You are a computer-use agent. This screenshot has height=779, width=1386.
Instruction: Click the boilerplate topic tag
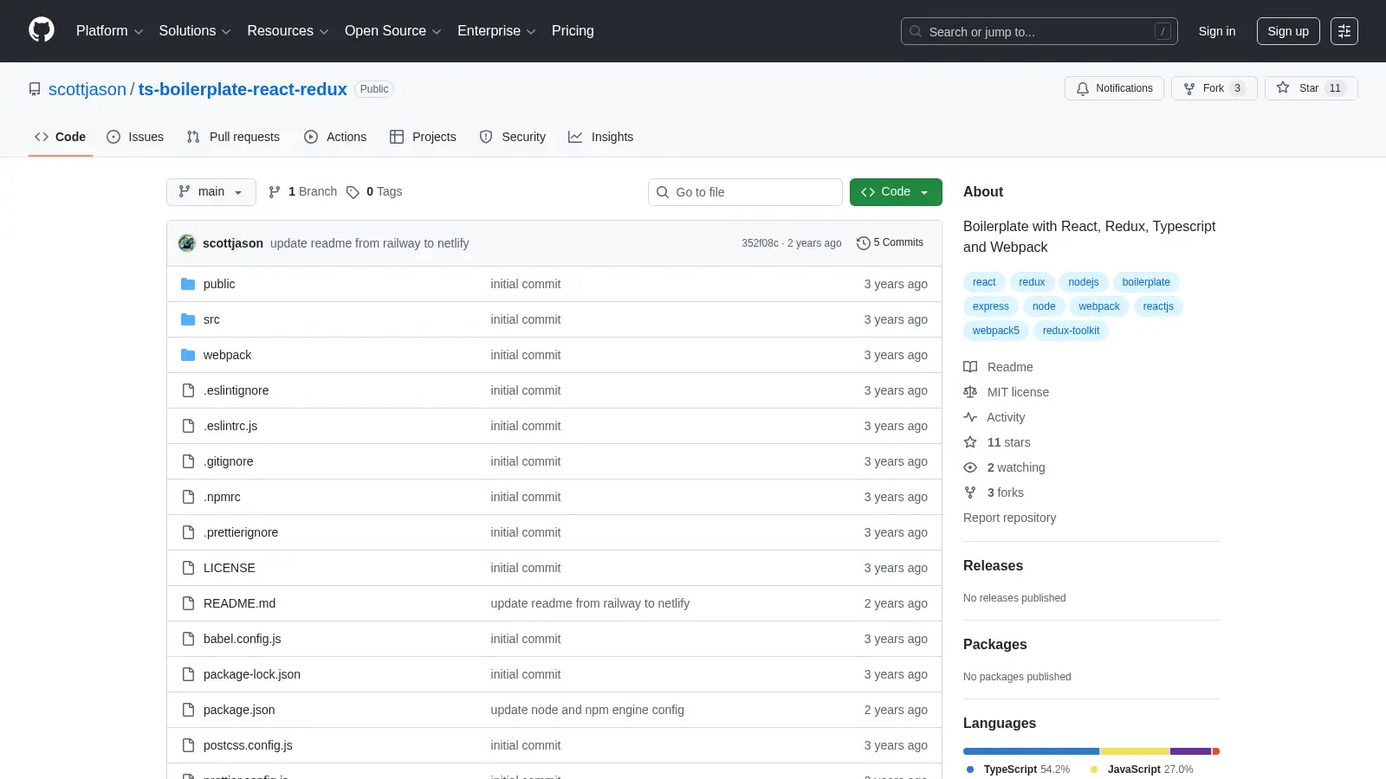[1146, 282]
